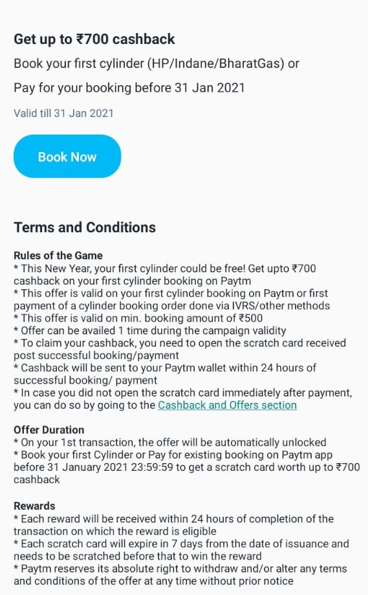Screen dimensions: 368x595
Task: Click 'On your 1st transaction' offer duration line
Action: (170, 442)
